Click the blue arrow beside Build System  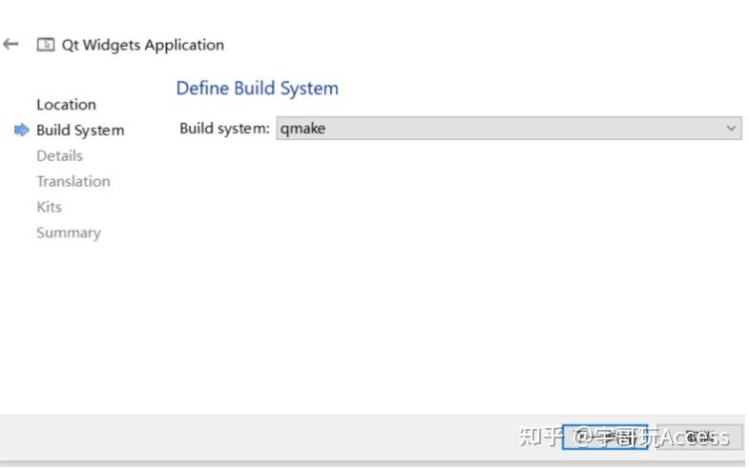point(21,131)
